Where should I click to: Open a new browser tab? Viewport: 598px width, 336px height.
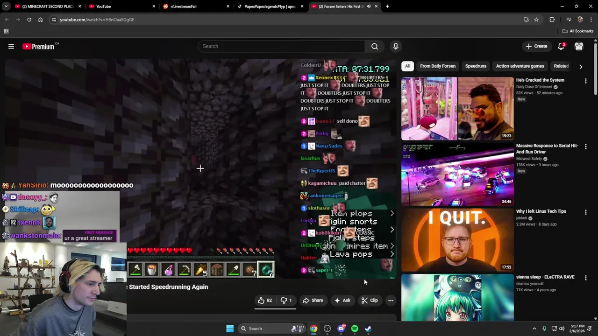tap(387, 7)
